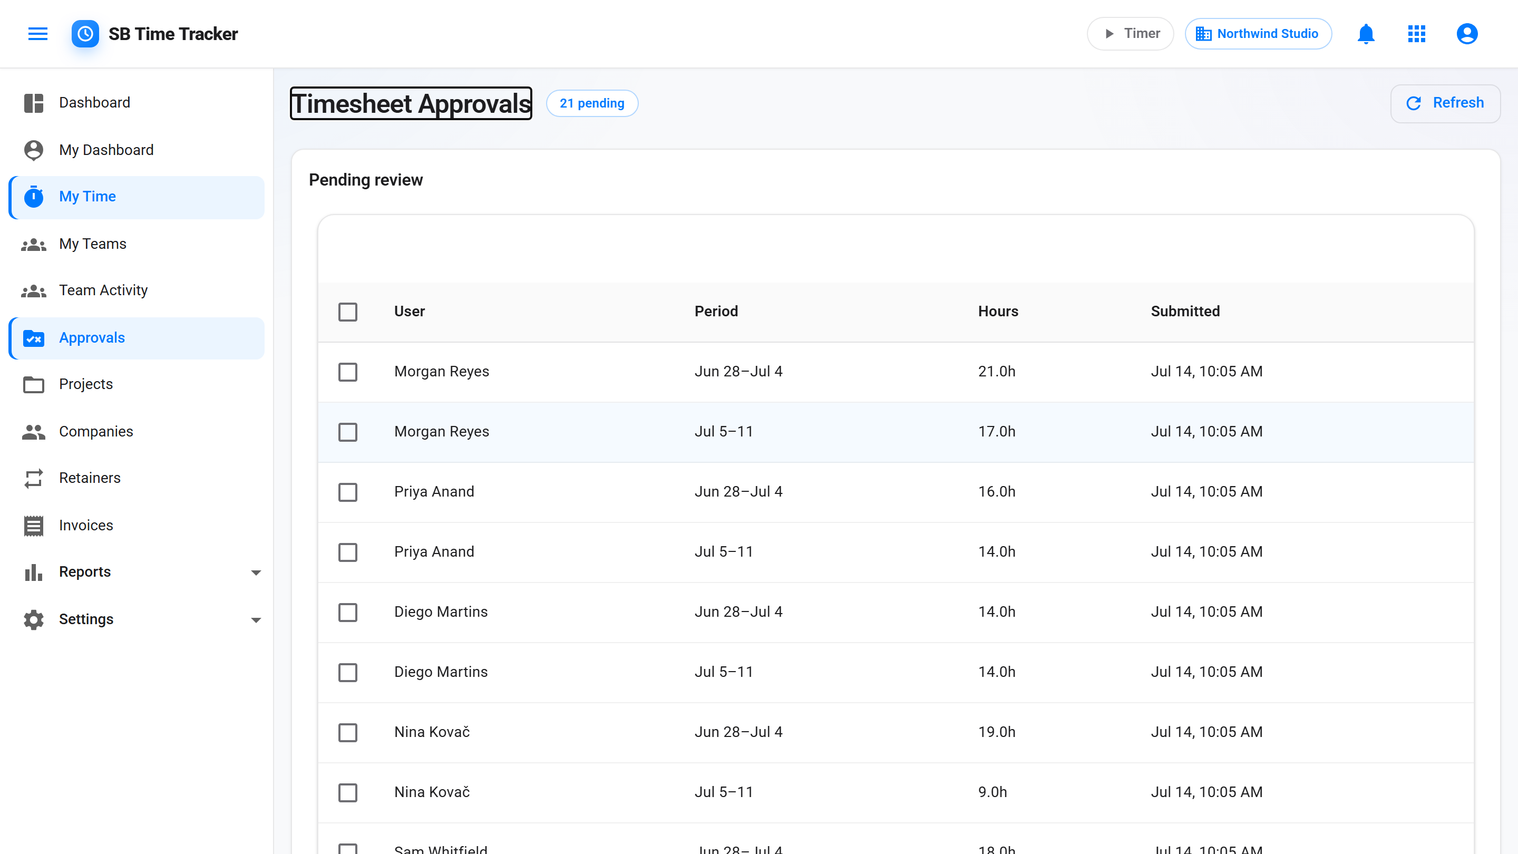Check Nina Kovač Jul 5–11 row
1518x854 pixels.
coord(348,793)
